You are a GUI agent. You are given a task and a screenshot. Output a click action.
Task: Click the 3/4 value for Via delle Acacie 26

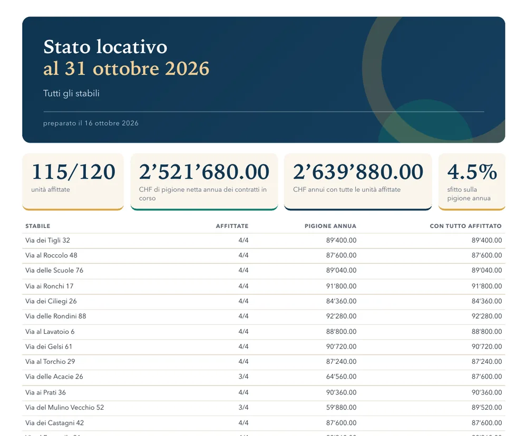pyautogui.click(x=243, y=376)
